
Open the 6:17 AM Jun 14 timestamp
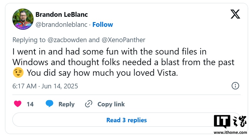tap(45, 86)
